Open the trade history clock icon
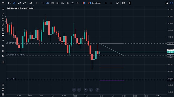This screenshot has height=97, width=174. click(x=3, y=90)
